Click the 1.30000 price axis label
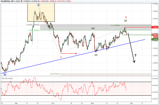This screenshot has width=159, height=105. tap(155, 56)
